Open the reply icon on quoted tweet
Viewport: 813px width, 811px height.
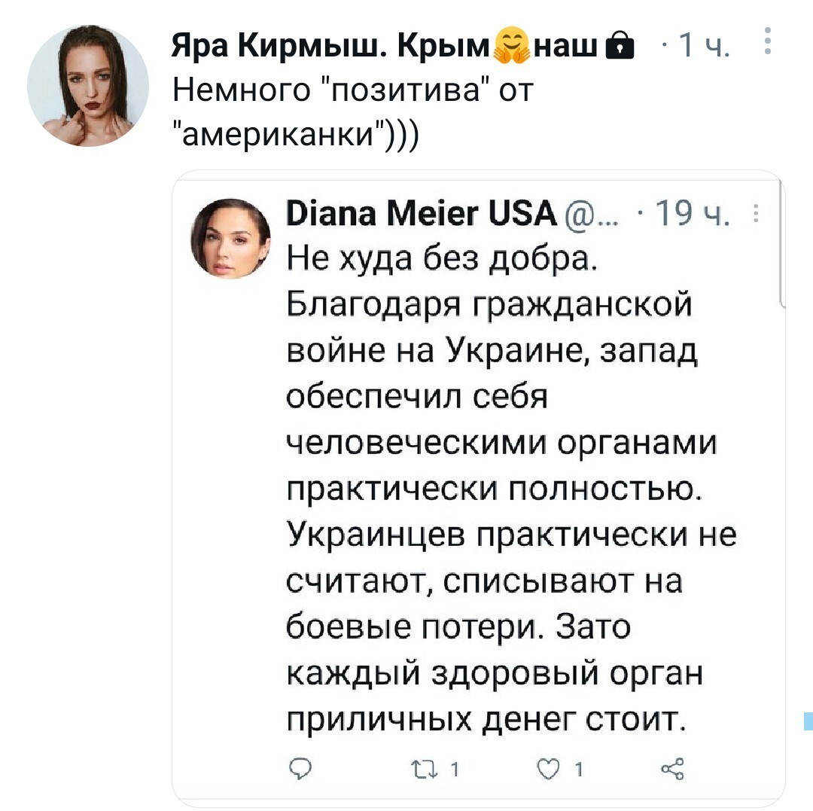tap(300, 769)
